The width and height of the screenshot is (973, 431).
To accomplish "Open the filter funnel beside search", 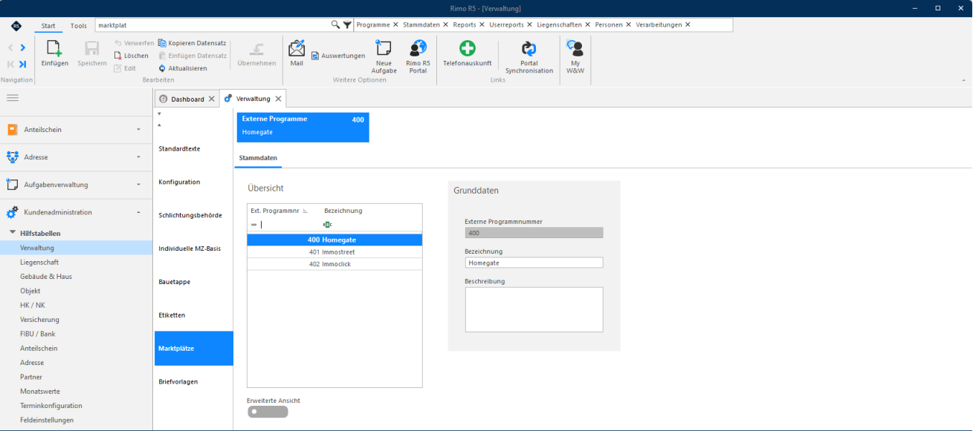I will (347, 25).
